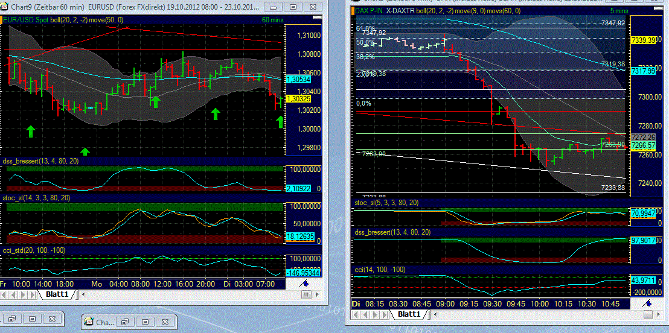This screenshot has height=333, width=669.
Task: Click 0,0% Fibonacci level label
Action: tap(364, 103)
